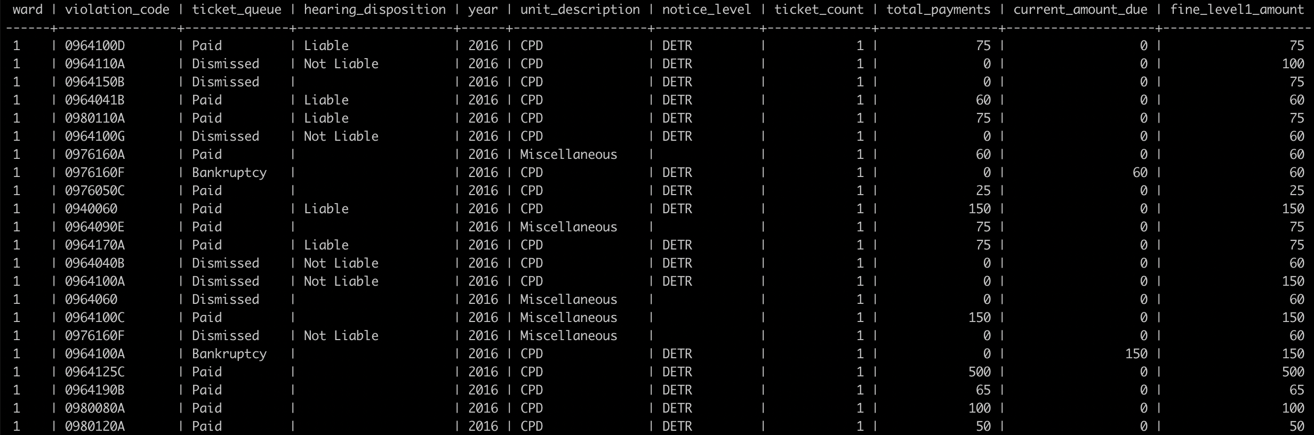Click the violation_code column header
Image resolution: width=1314 pixels, height=435 pixels.
(117, 10)
